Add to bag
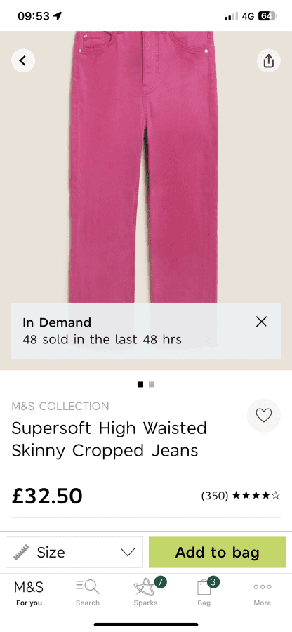Screen dimensions: 292x632 click(218, 552)
